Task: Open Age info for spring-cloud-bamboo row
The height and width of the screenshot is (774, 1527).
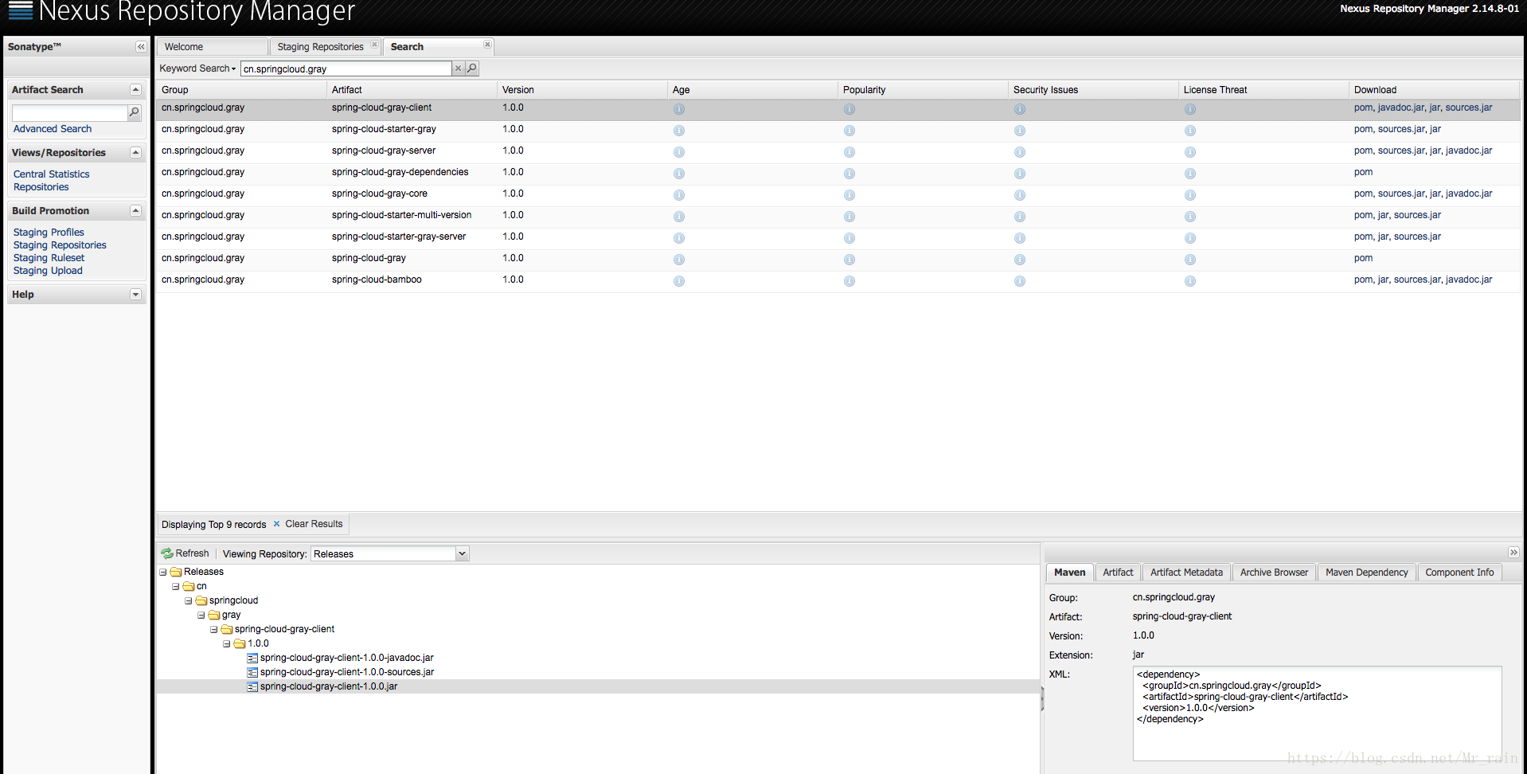Action: pos(679,281)
